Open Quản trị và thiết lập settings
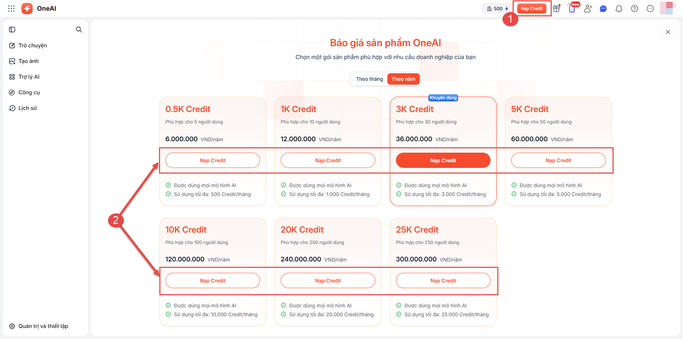683x339 pixels. [43, 326]
